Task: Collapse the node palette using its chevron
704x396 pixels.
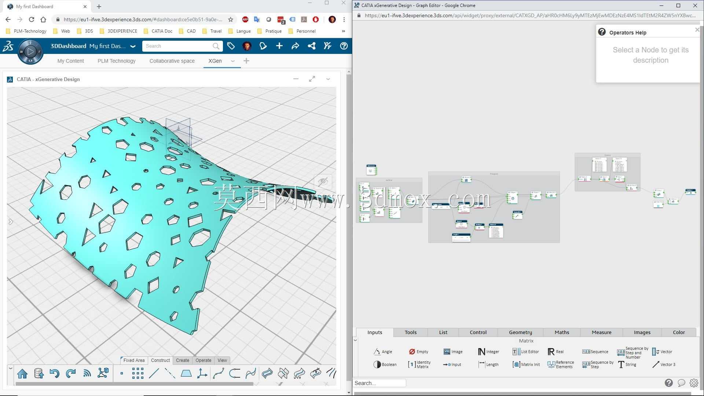Action: (355, 340)
